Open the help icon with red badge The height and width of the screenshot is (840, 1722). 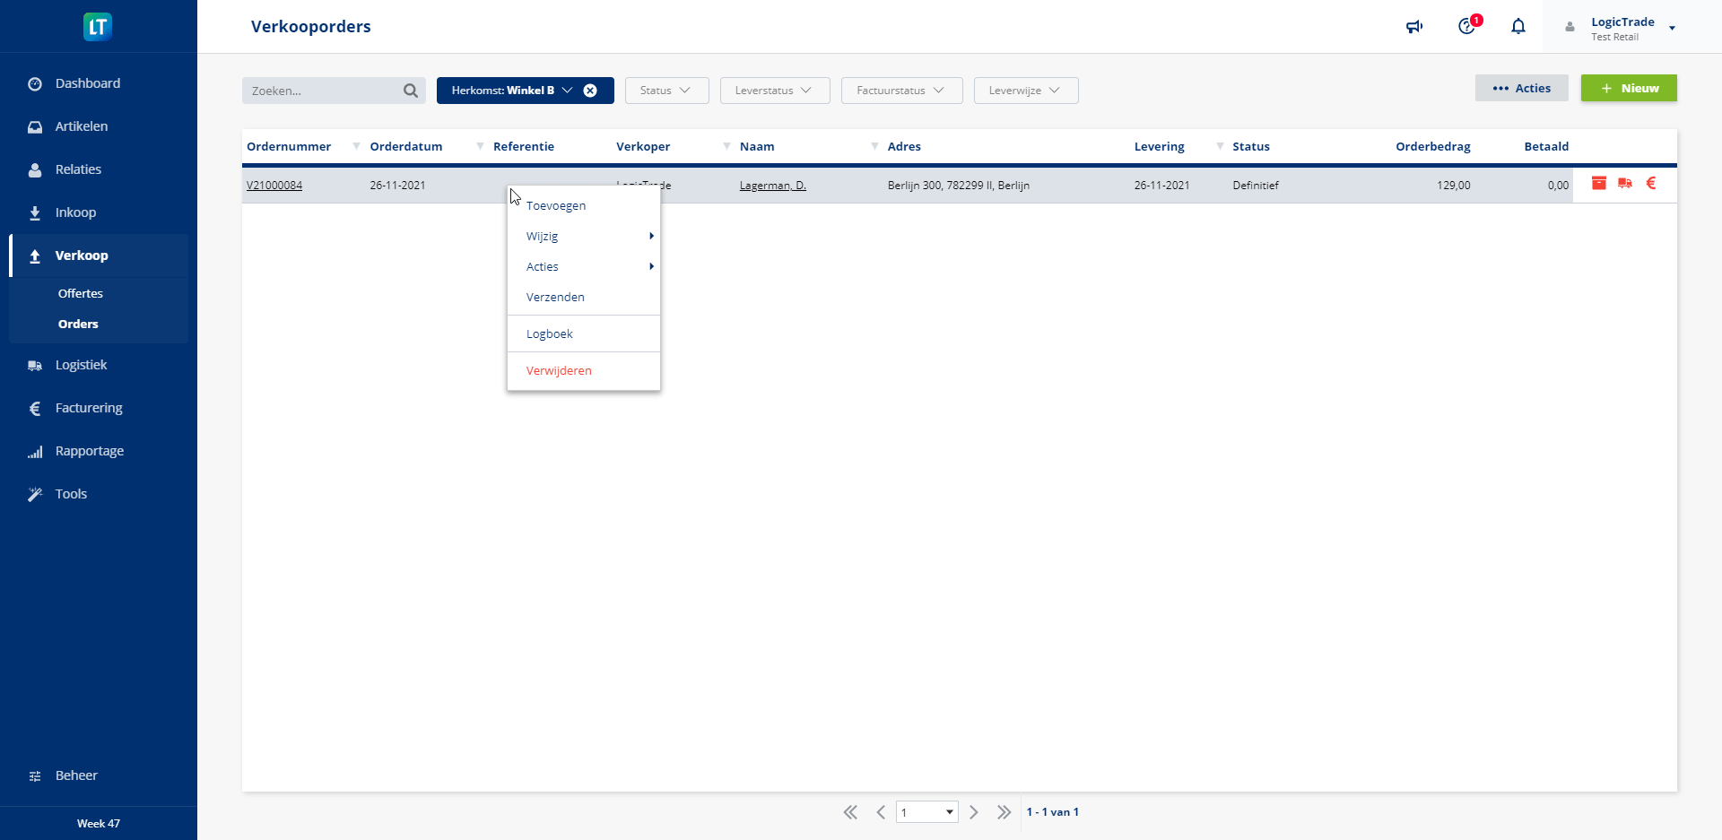click(x=1466, y=27)
